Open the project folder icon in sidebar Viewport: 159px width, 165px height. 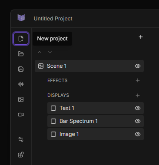(21, 54)
